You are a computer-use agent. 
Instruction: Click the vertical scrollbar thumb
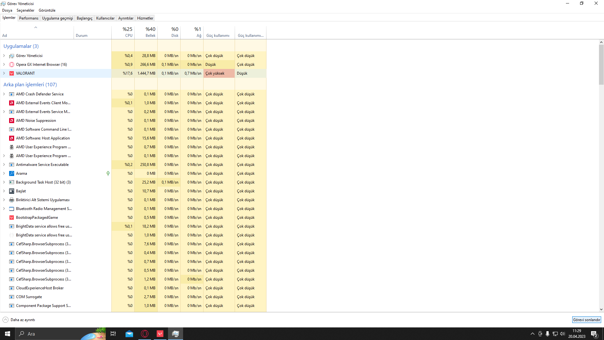point(601,65)
